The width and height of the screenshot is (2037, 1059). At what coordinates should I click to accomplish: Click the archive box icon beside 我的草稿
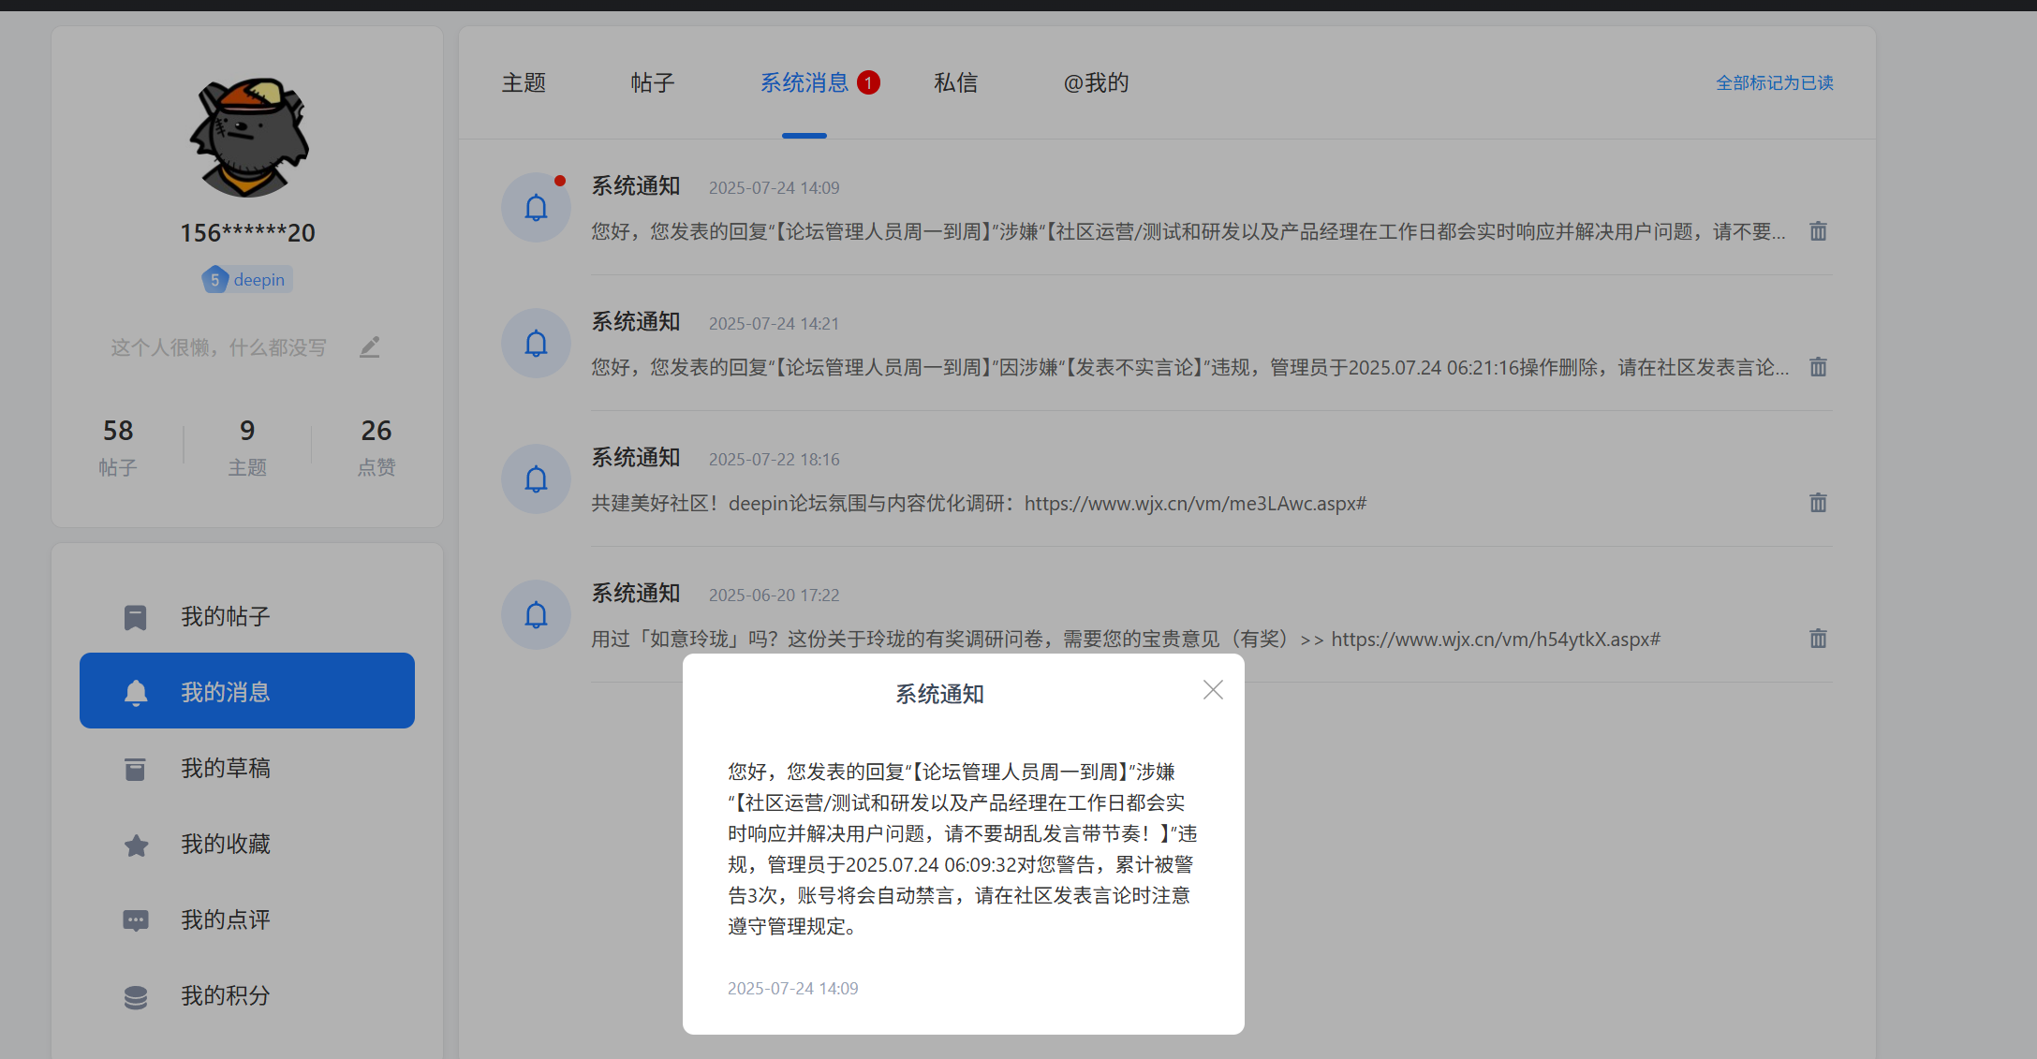pos(136,769)
